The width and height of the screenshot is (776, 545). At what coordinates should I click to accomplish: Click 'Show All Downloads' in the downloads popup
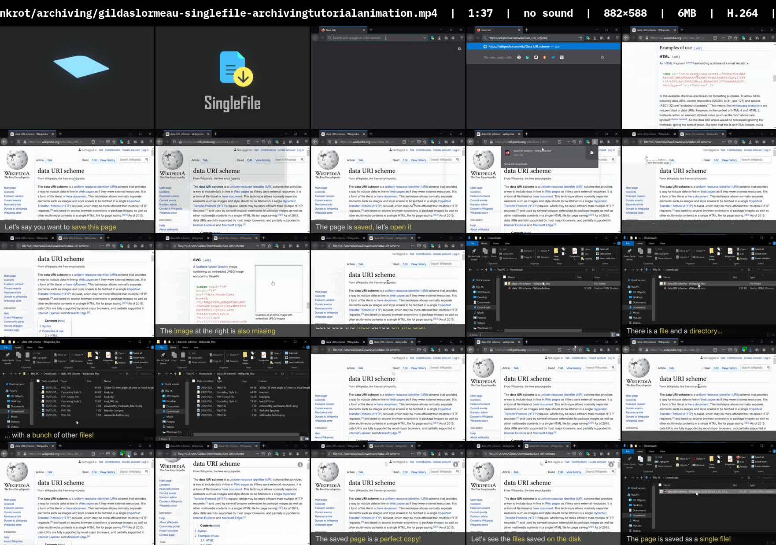coord(515,164)
